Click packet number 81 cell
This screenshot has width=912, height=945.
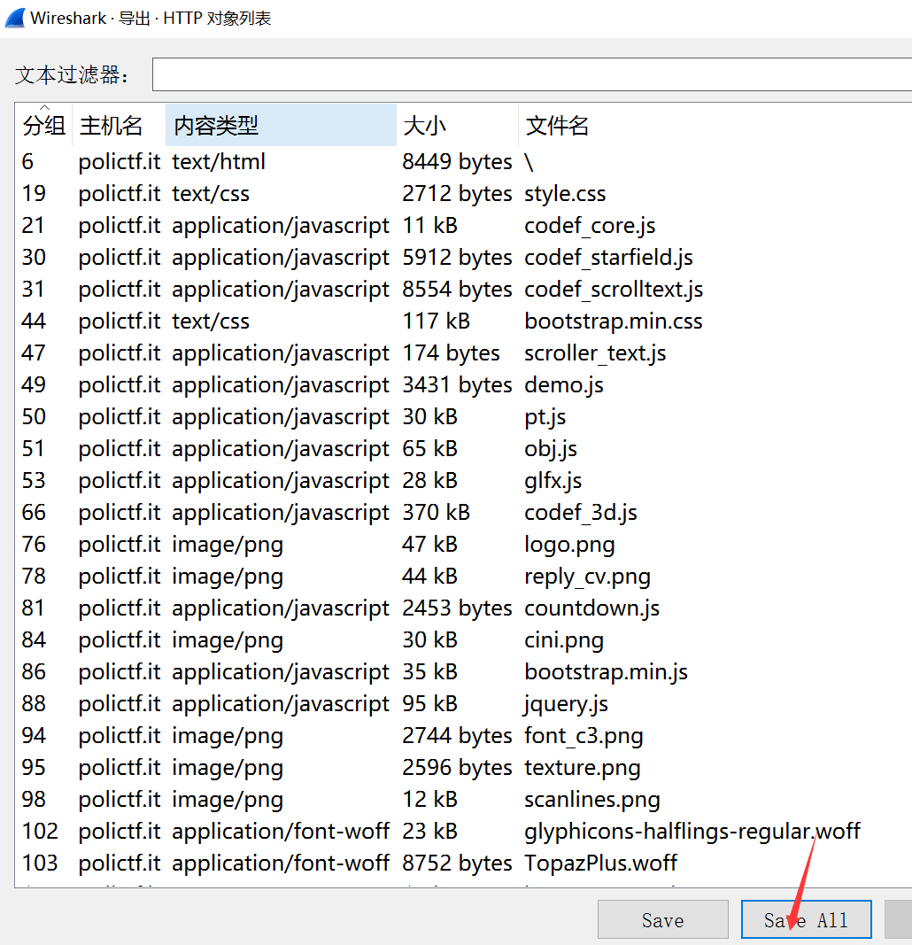click(x=34, y=608)
